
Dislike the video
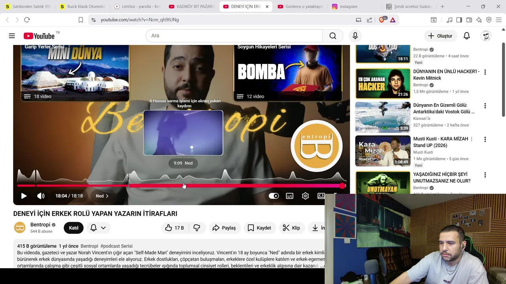point(196,228)
